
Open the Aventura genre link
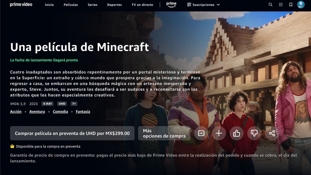(x=37, y=111)
